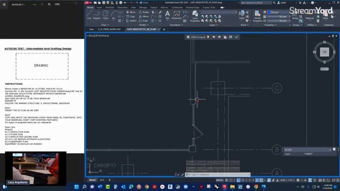This screenshot has height=191, width=340.
Task: Click Save in quick access toolbar
Action: (104, 3)
